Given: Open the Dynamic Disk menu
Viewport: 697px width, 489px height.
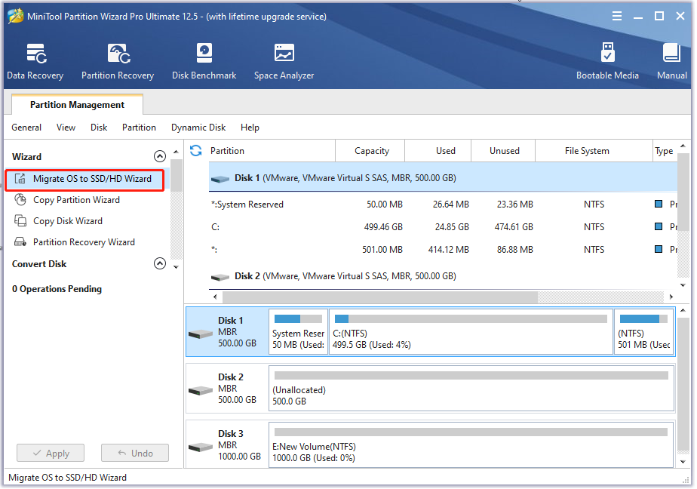Looking at the screenshot, I should click(x=198, y=128).
